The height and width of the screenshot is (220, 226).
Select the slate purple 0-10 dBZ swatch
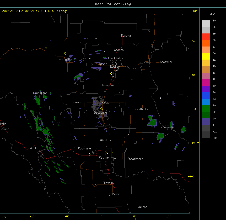[206, 122]
